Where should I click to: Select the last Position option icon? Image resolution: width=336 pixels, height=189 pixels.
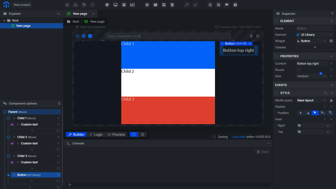(x=330, y=113)
